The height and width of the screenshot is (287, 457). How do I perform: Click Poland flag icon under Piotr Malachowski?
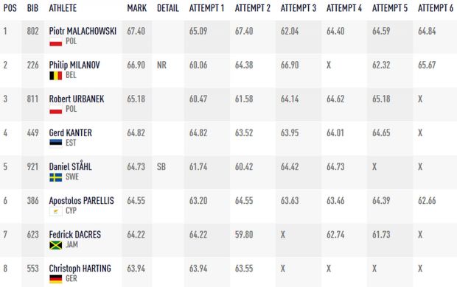[x=56, y=42]
